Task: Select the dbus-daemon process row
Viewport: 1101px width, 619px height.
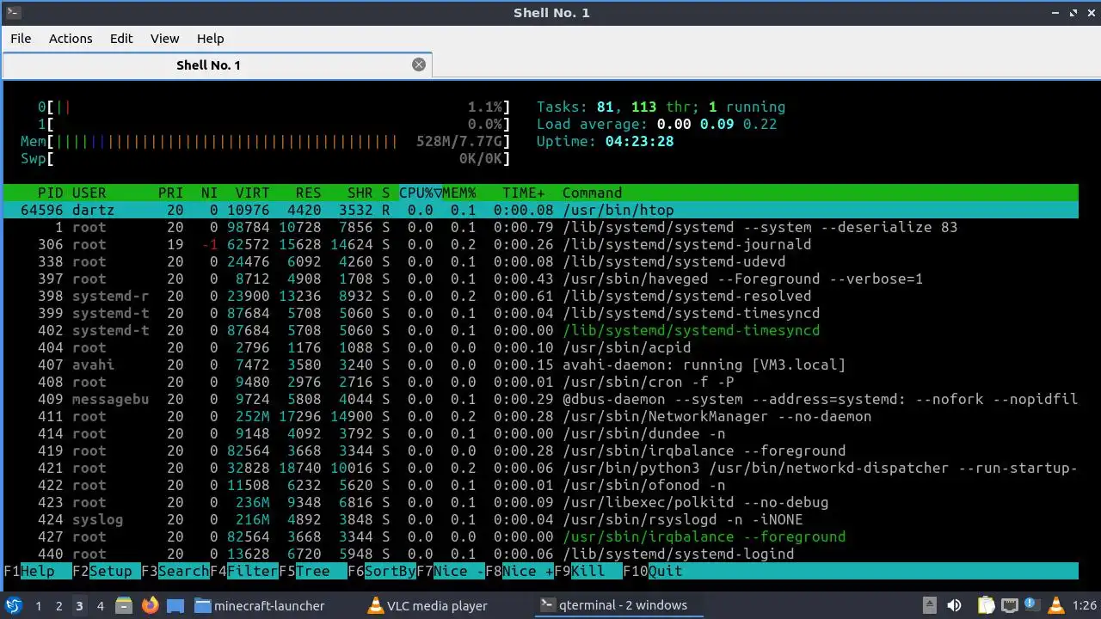Action: pyautogui.click(x=540, y=399)
